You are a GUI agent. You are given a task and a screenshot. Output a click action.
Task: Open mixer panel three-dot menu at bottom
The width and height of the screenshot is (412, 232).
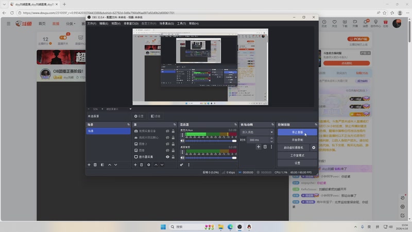coord(188,164)
